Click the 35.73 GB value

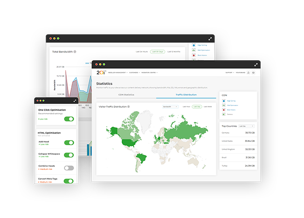click(250, 133)
